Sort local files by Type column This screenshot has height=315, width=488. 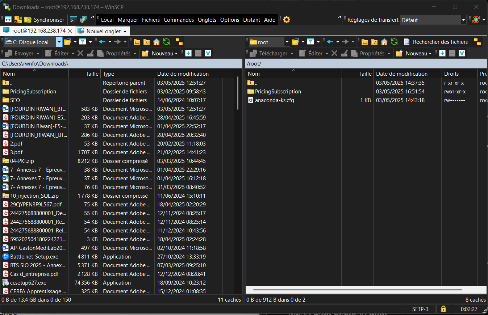[x=128, y=73]
